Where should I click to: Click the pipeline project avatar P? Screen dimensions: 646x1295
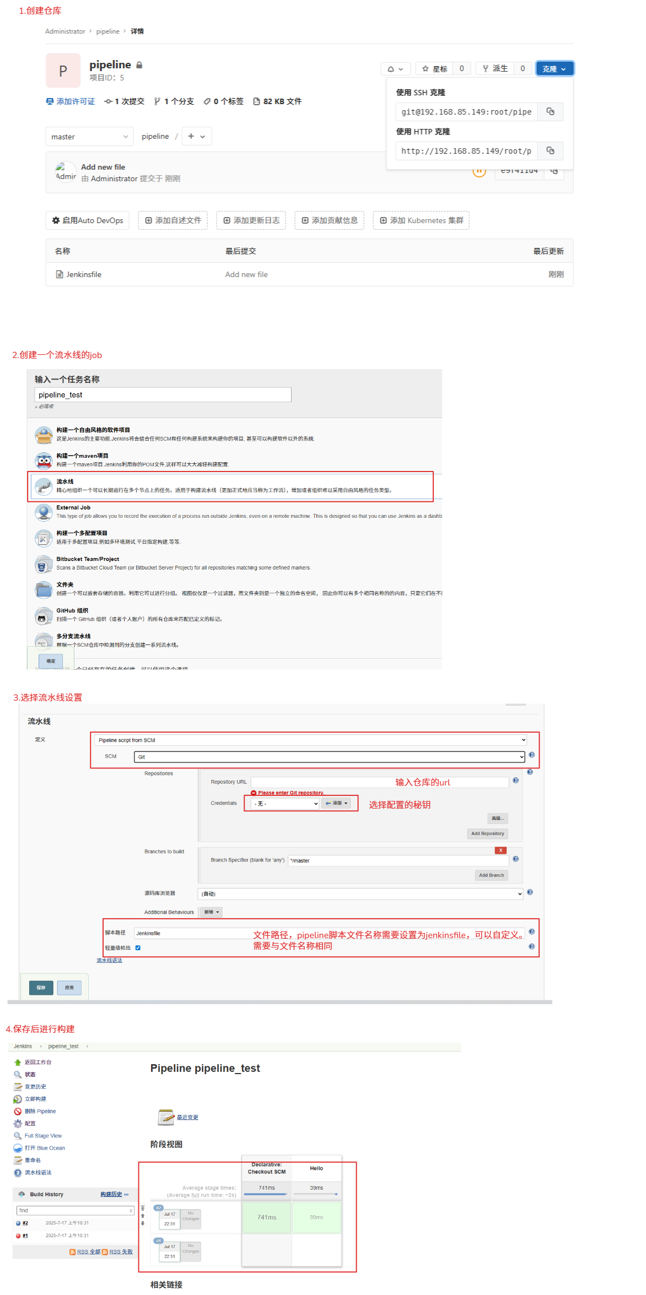pos(63,71)
